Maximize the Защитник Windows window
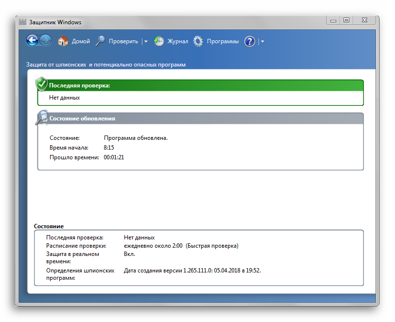Image resolution: width=395 pixels, height=322 pixels. (x=346, y=20)
